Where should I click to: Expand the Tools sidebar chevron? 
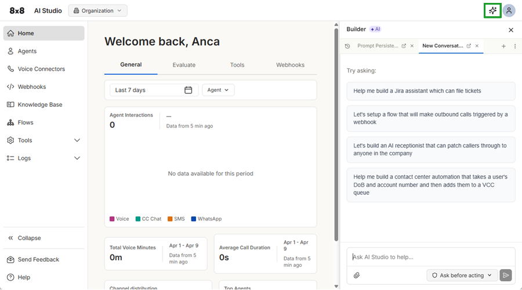(x=77, y=140)
